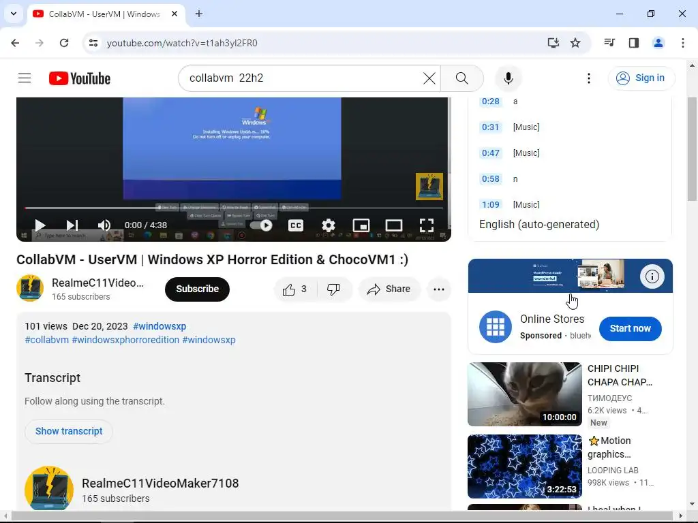This screenshot has width=698, height=523.
Task: Subscribe to RealmeC11Video channel
Action: click(x=197, y=289)
